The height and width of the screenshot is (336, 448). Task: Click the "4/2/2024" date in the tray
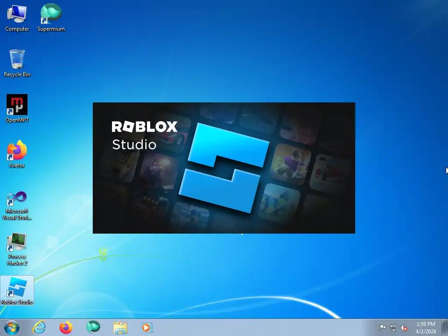click(426, 332)
